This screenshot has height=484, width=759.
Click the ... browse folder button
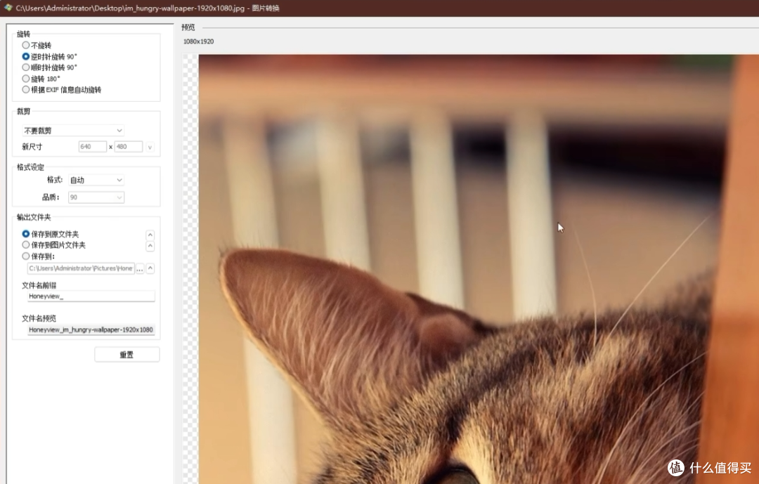pyautogui.click(x=140, y=268)
